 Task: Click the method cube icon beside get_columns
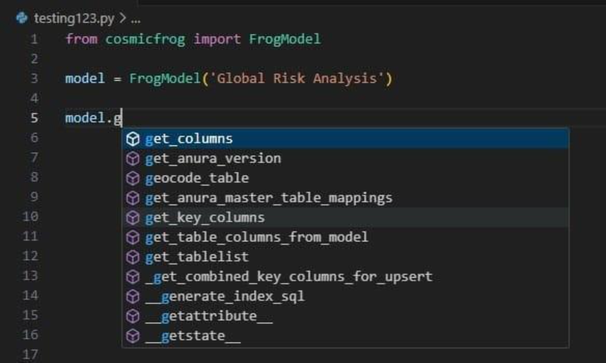click(134, 139)
